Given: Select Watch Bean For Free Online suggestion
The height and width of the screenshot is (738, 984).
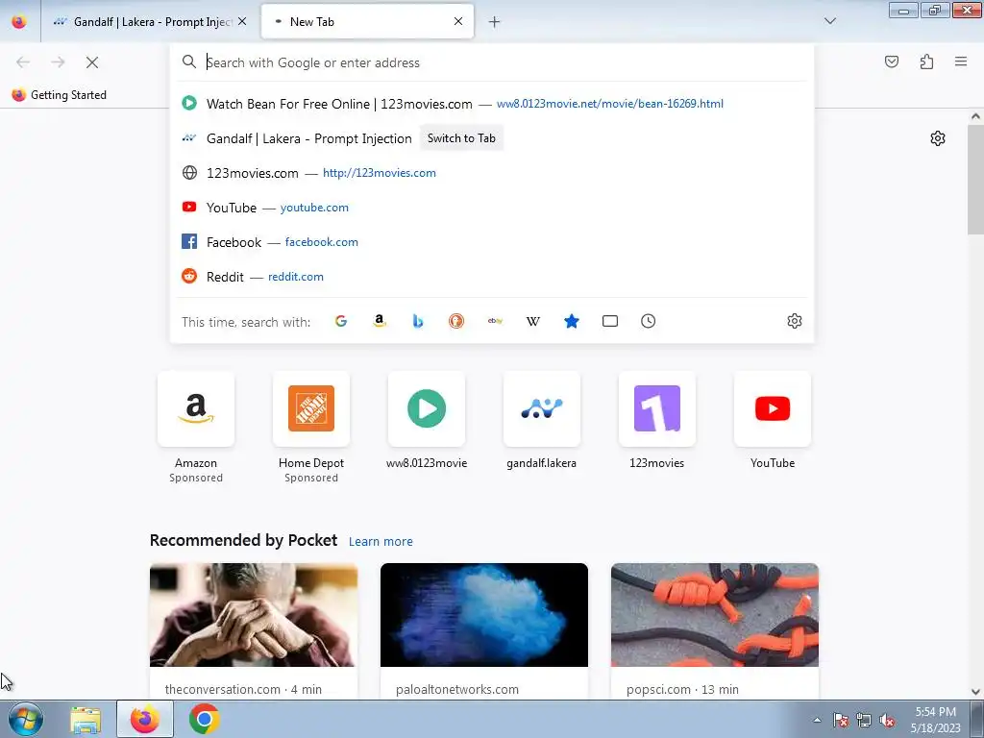Looking at the screenshot, I should click(x=492, y=104).
